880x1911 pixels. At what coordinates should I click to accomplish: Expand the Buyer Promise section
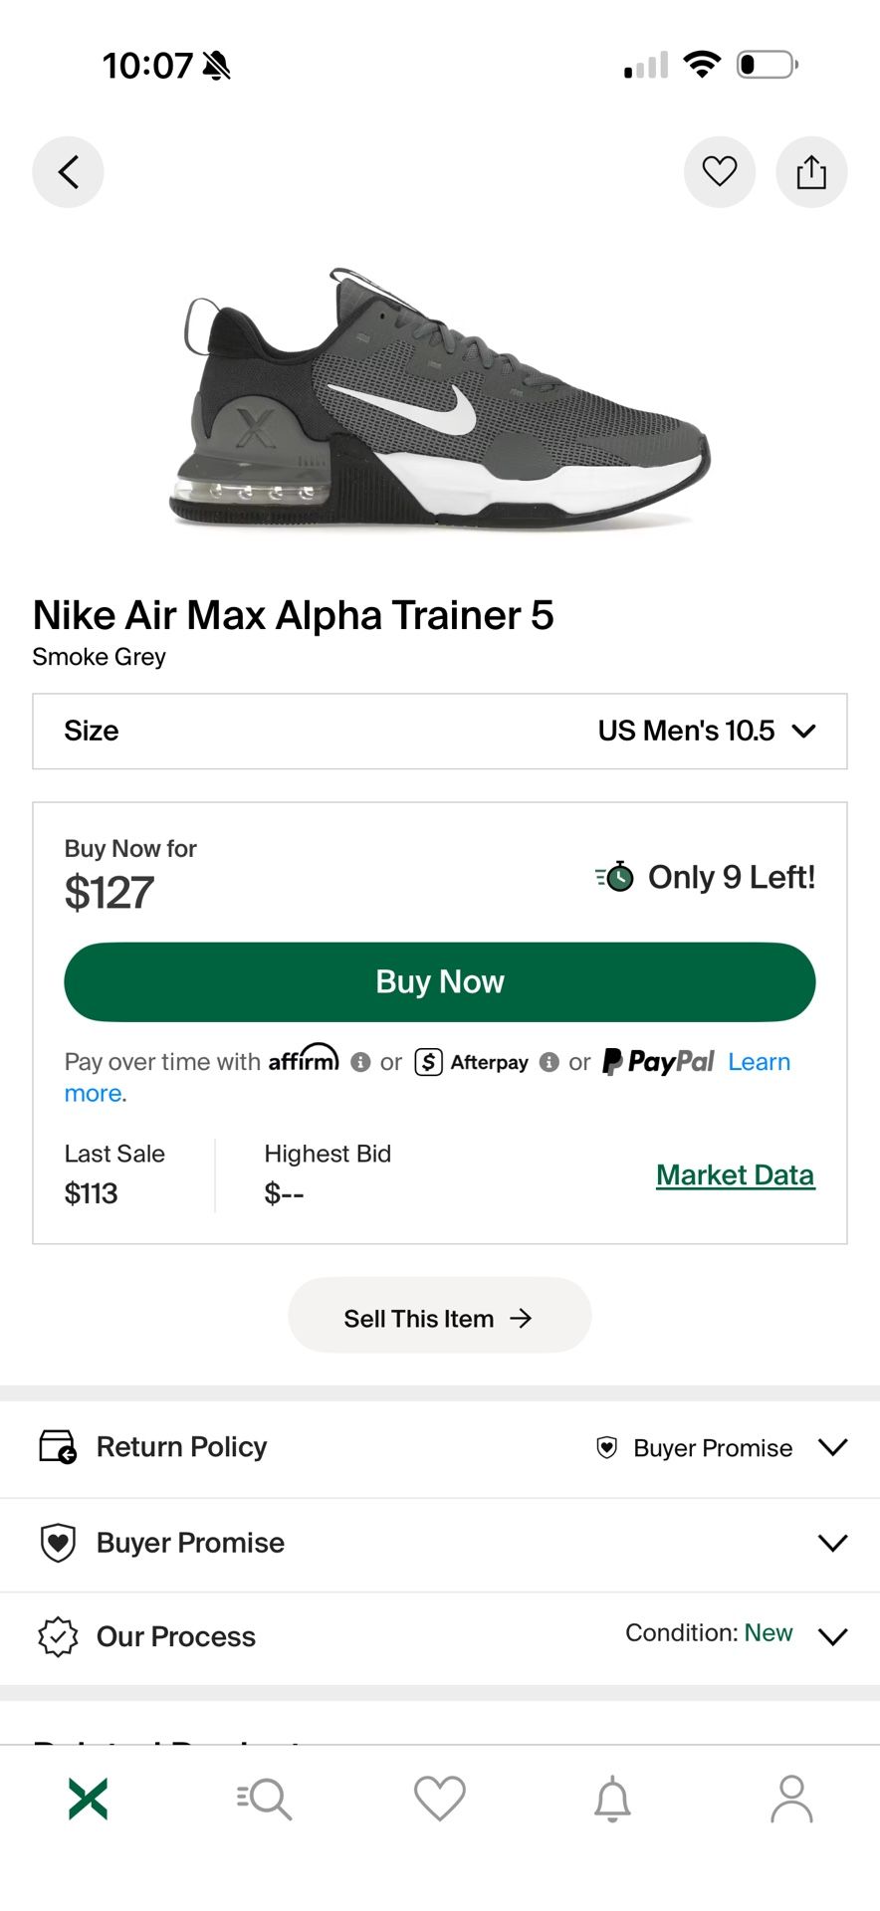point(439,1543)
